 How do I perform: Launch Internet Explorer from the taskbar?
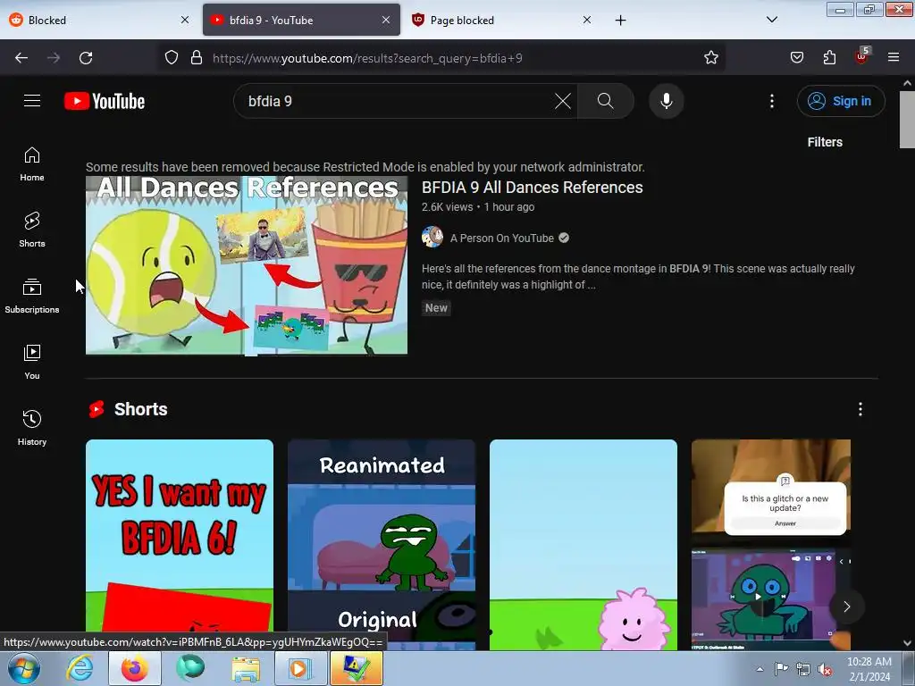(x=80, y=668)
